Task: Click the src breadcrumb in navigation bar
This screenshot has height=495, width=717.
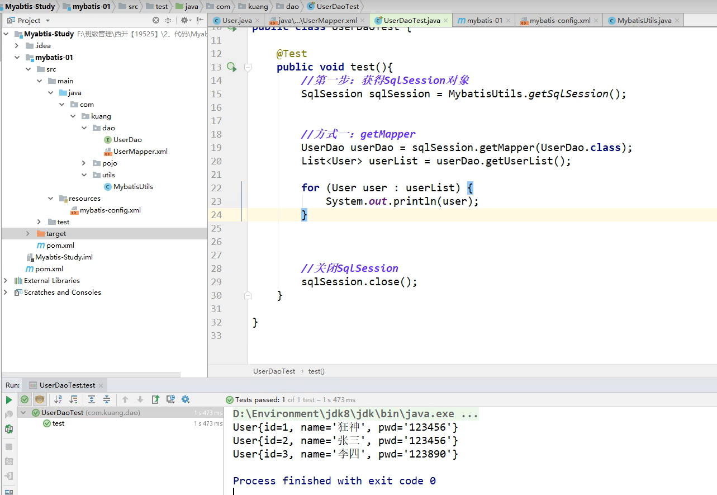Action: tap(129, 6)
